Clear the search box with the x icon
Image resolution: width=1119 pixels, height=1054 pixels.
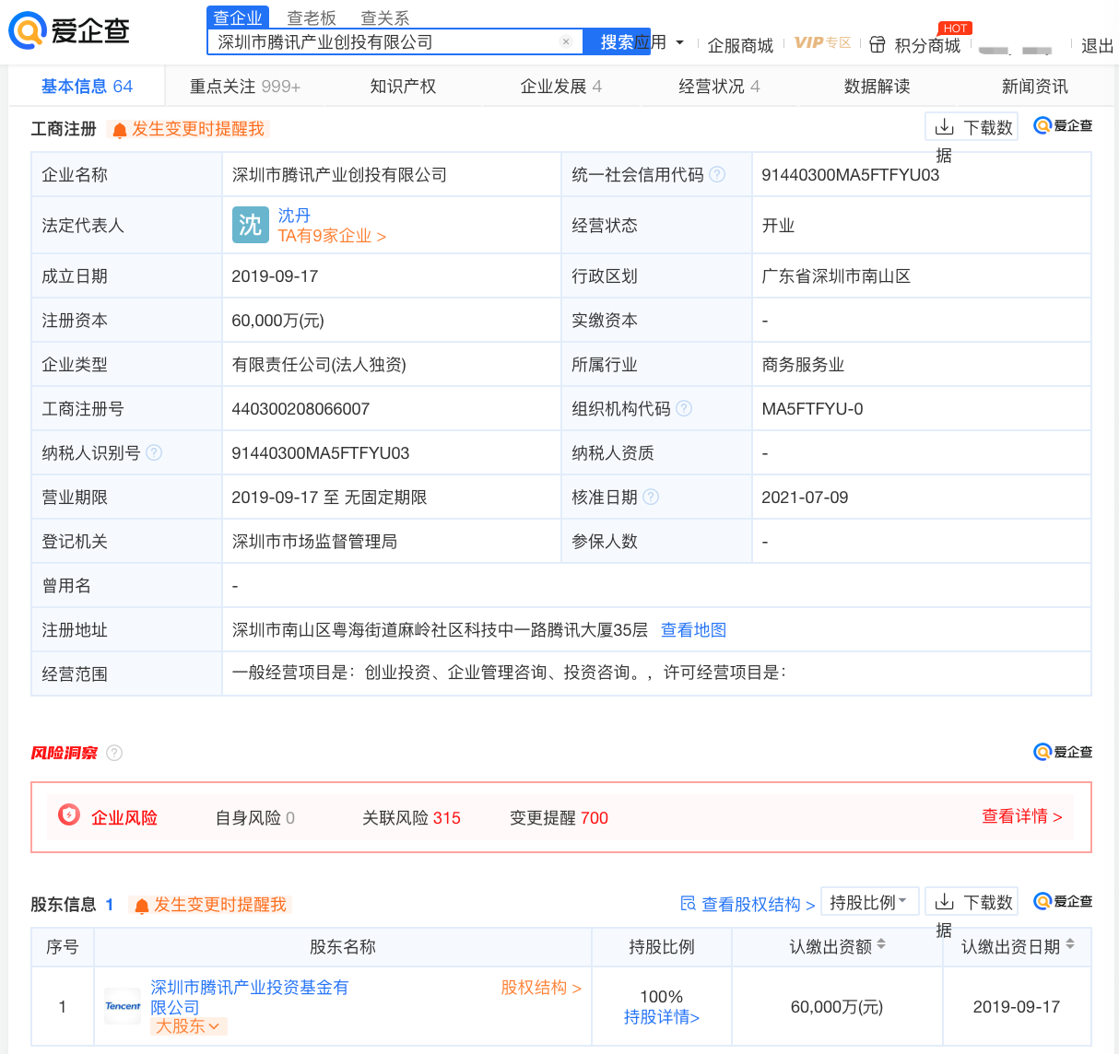coord(566,41)
